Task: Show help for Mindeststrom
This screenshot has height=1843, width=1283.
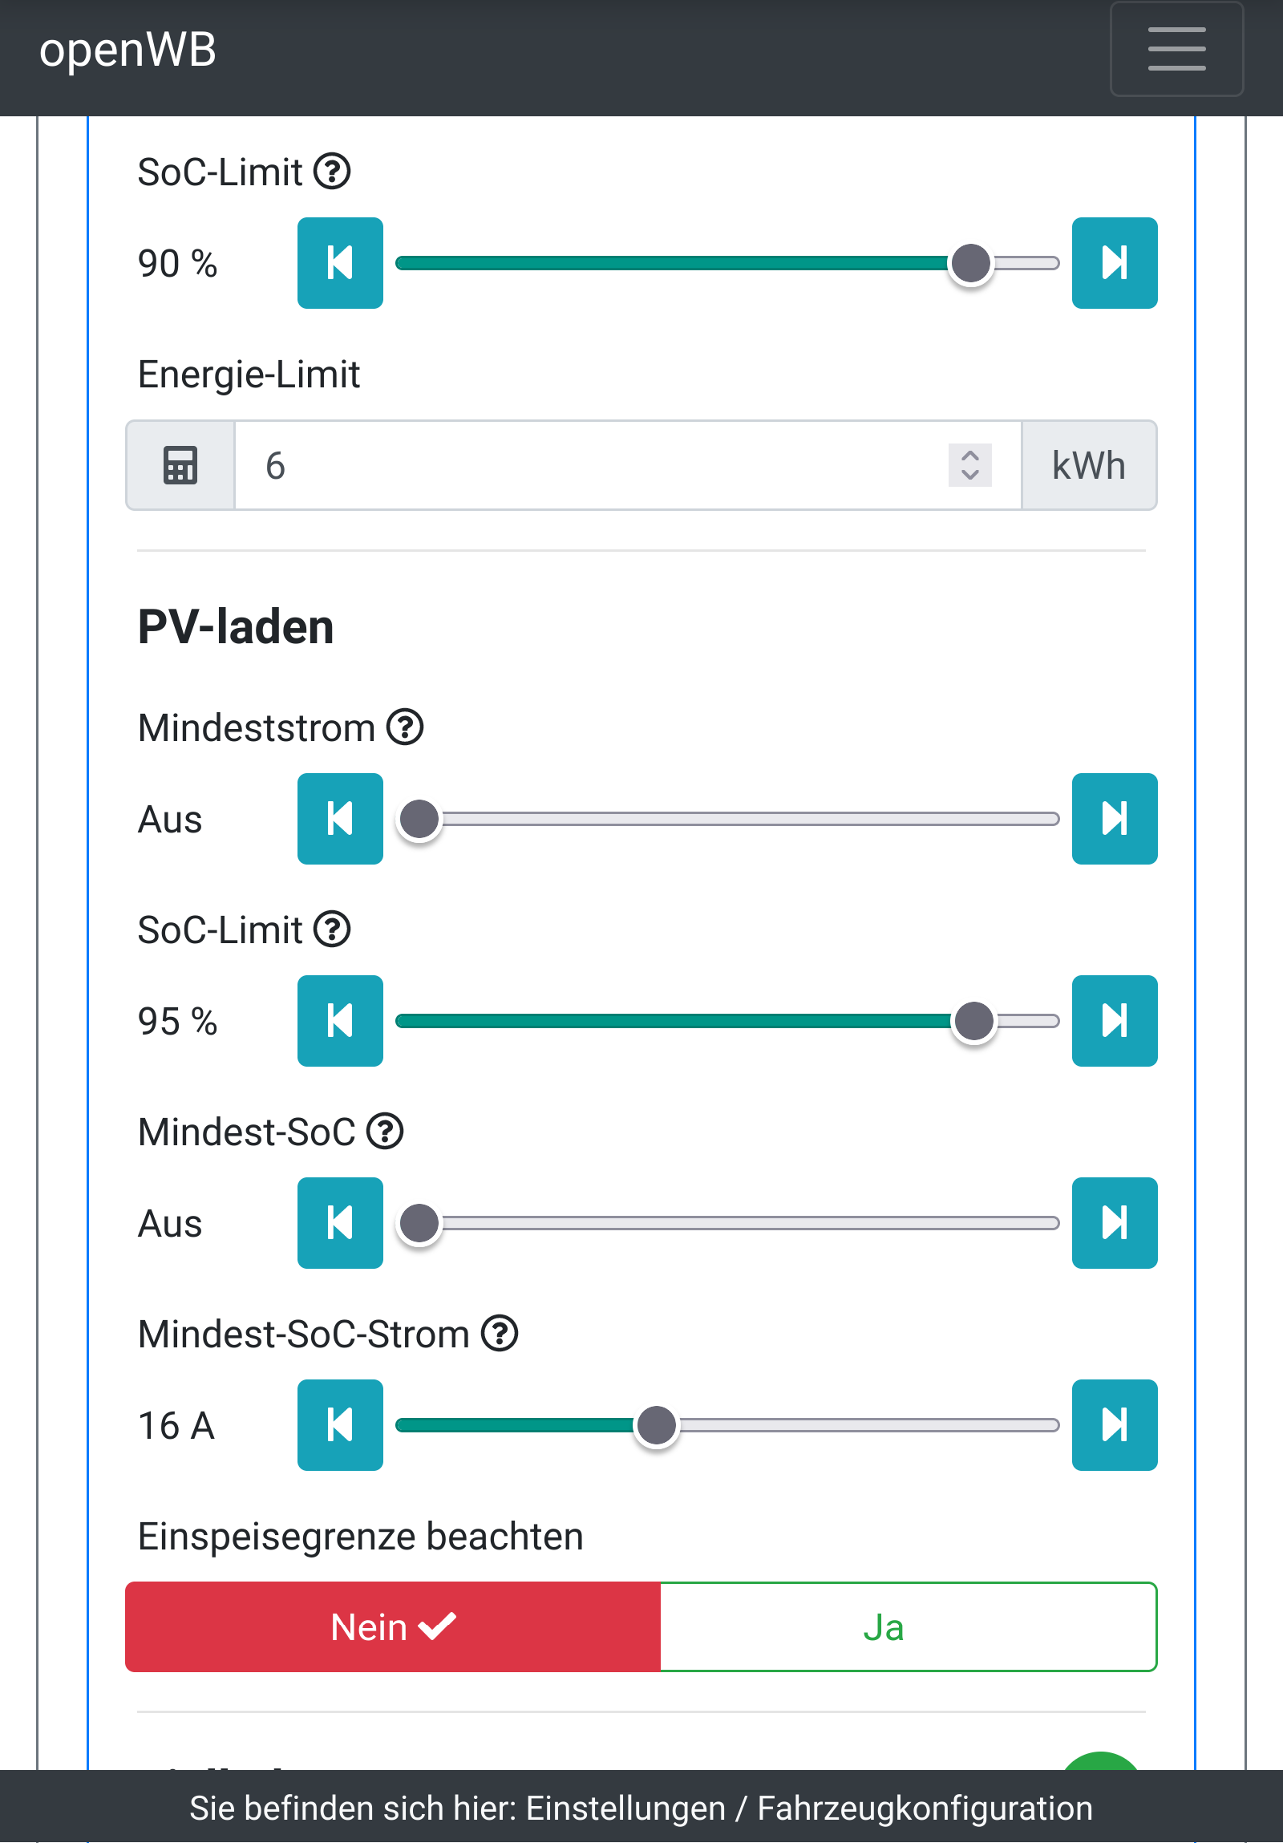Action: click(x=405, y=728)
